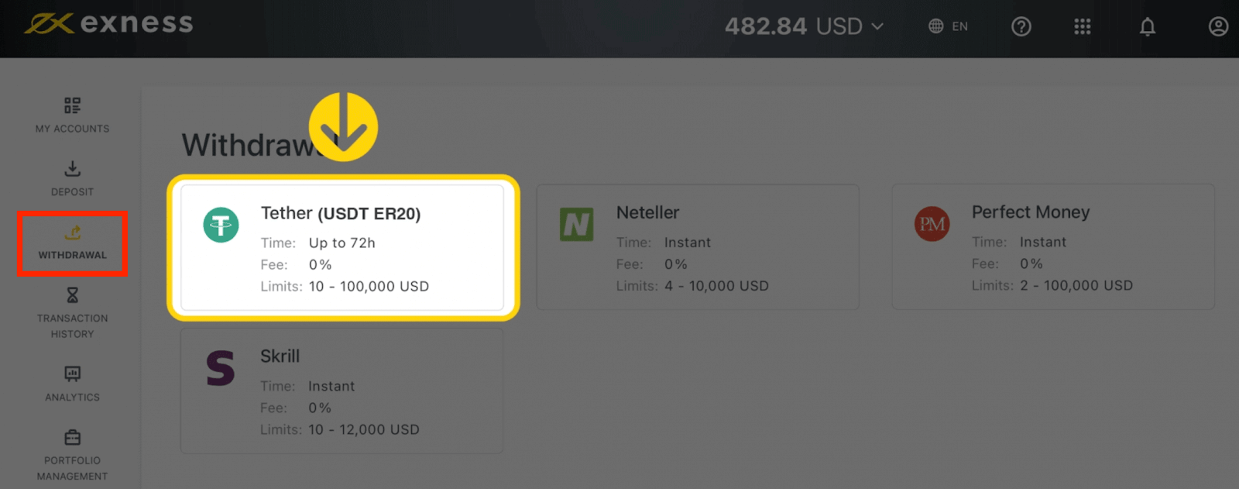The image size is (1239, 489).
Task: Open Analytics in the sidebar
Action: coord(72,383)
